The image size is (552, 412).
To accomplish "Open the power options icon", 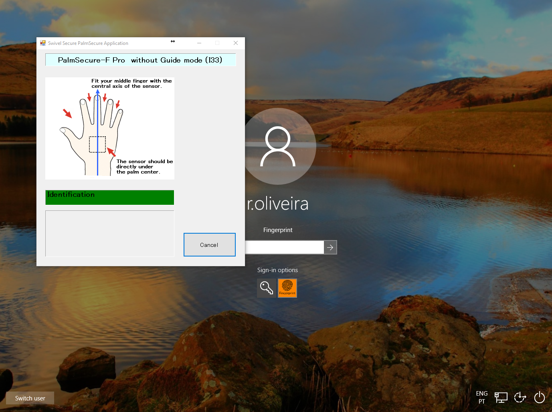I will 539,397.
